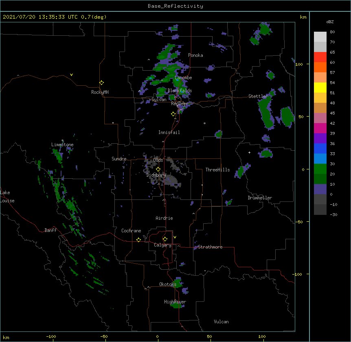Click the white plus marker west of Drumheller area
The image size is (351, 342).
tap(249, 152)
